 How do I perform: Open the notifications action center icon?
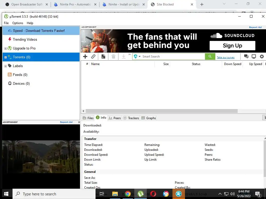point(258,194)
